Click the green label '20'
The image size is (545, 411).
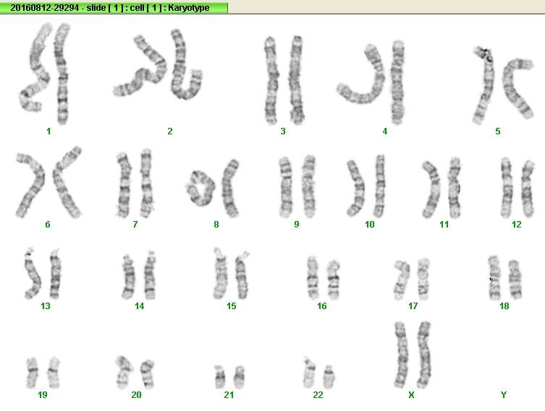click(x=136, y=394)
